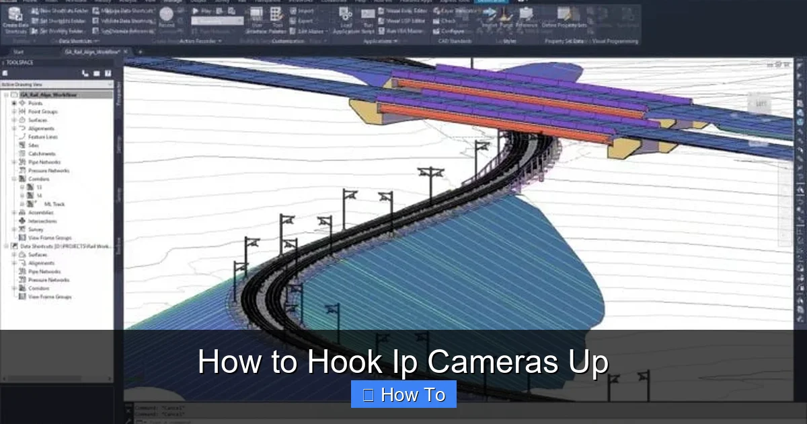
Task: Open the Edit Aliases dropdown
Action: point(310,31)
